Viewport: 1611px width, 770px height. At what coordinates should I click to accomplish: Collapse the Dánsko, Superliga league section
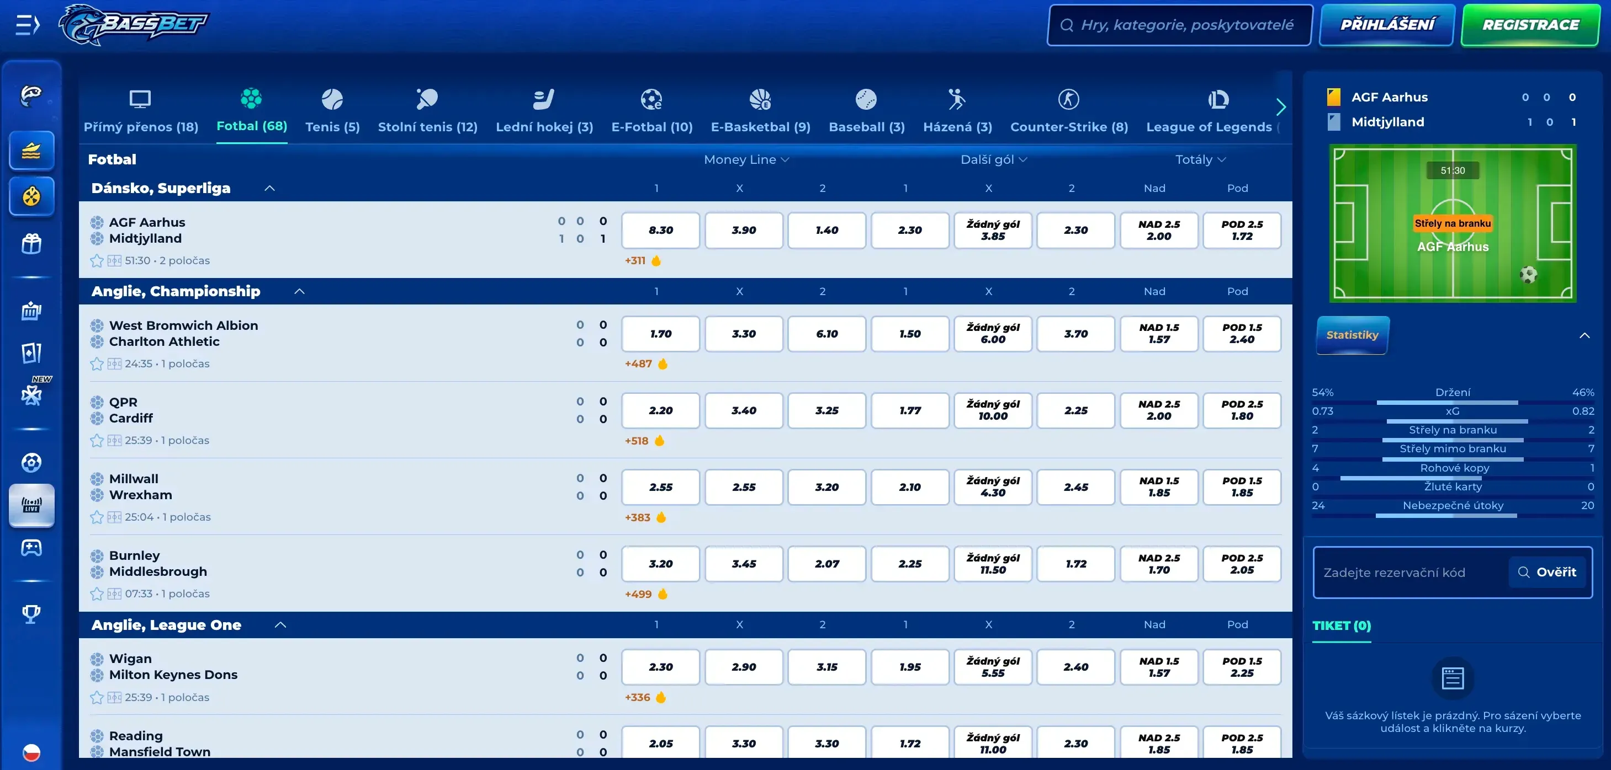point(269,188)
